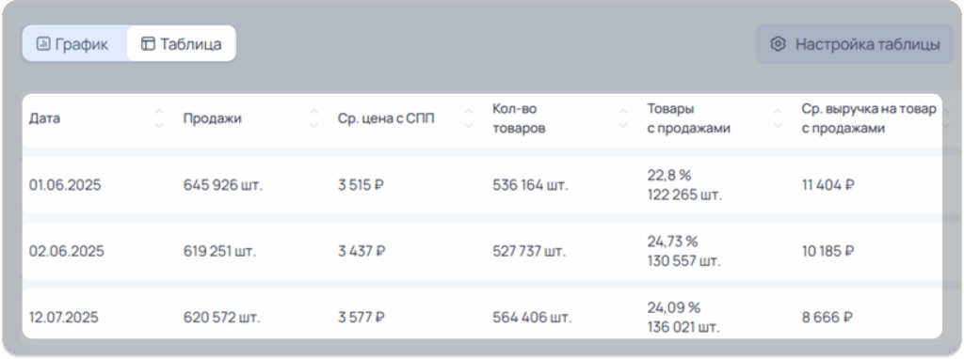Sort by Товары с продажами arrows
The image size is (964, 359).
(x=778, y=118)
